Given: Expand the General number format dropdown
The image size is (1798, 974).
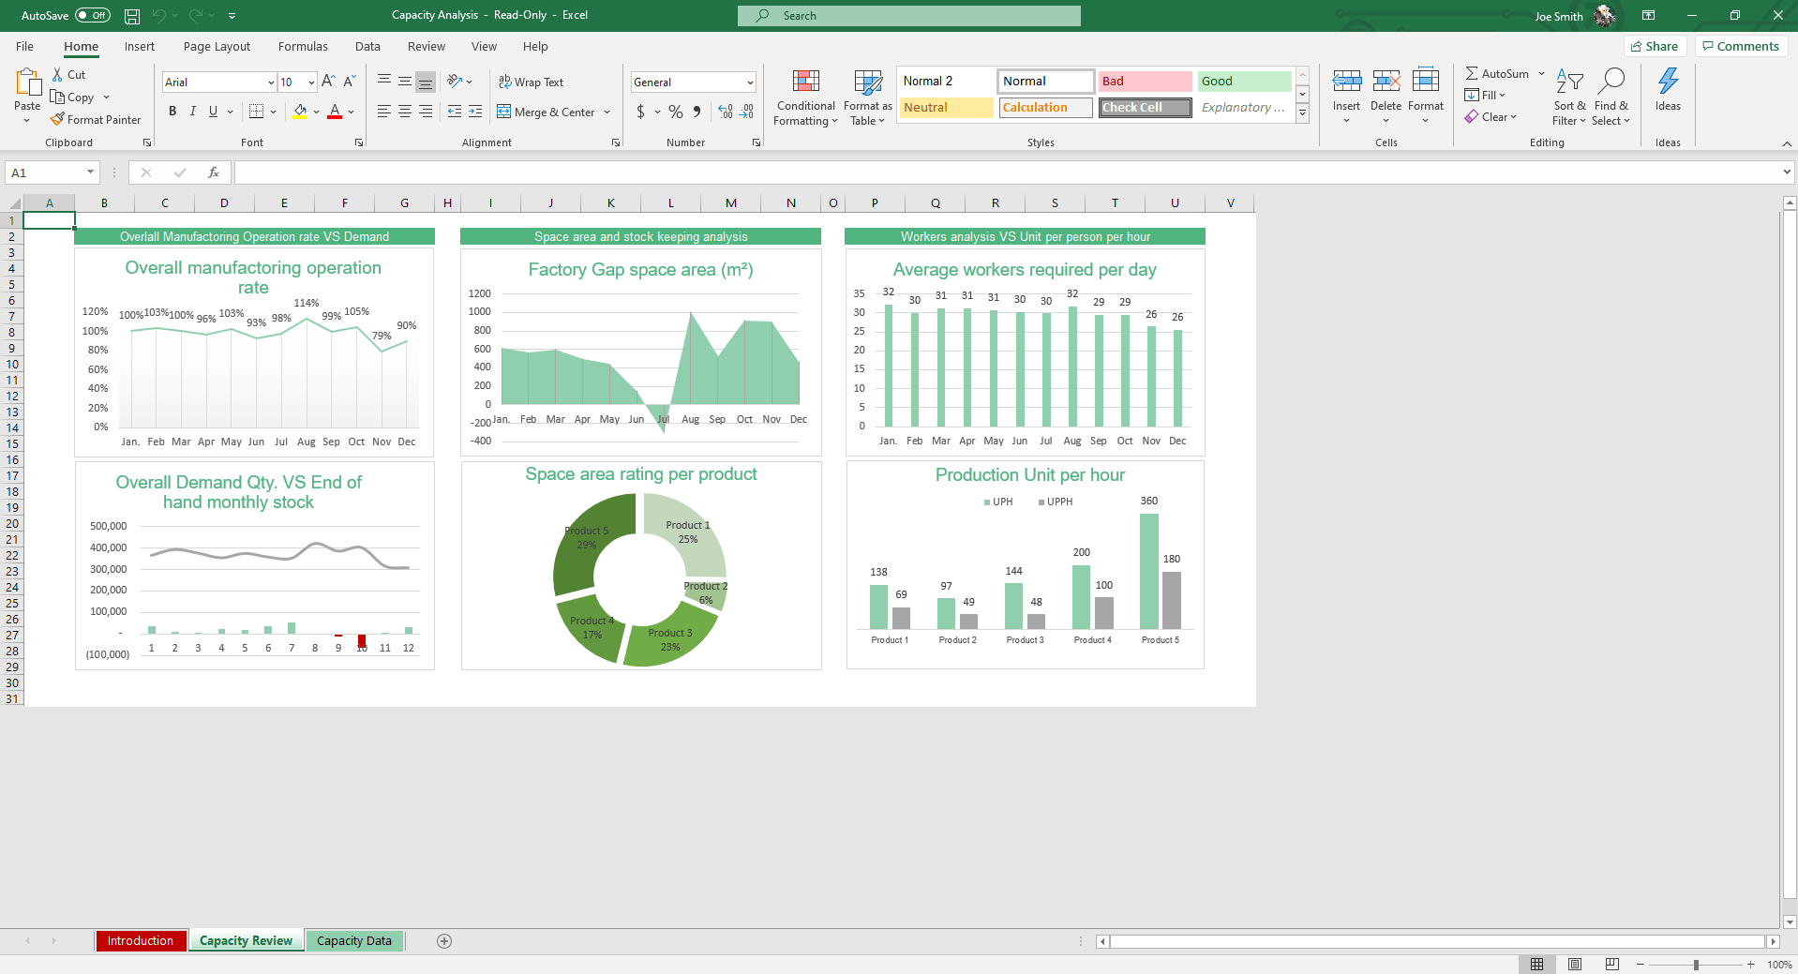Looking at the screenshot, I should coord(750,82).
